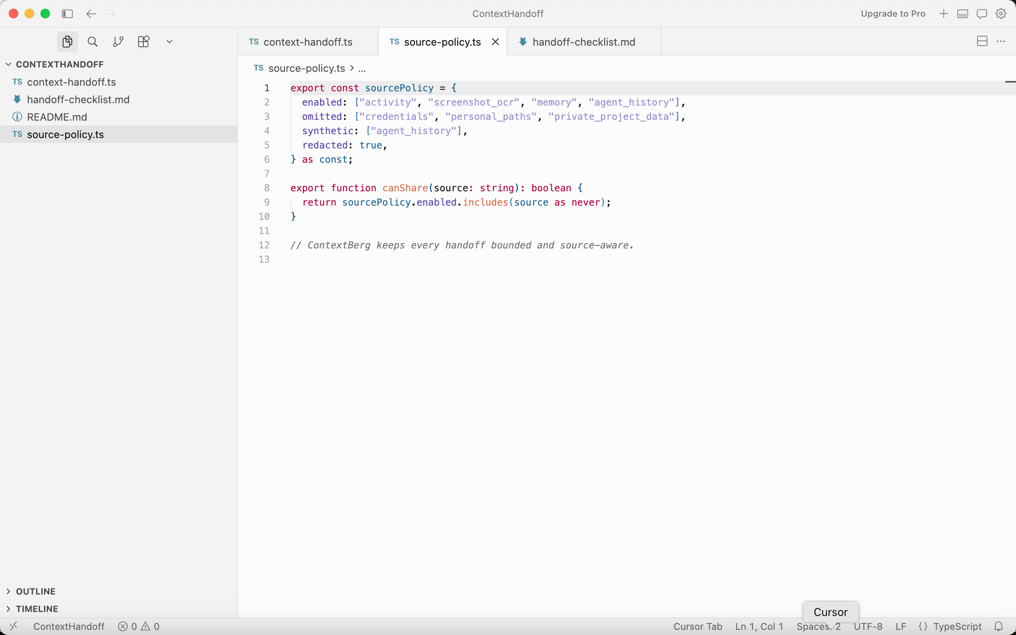This screenshot has height=635, width=1016.
Task: Open the Extensions blocks icon
Action: click(x=144, y=42)
